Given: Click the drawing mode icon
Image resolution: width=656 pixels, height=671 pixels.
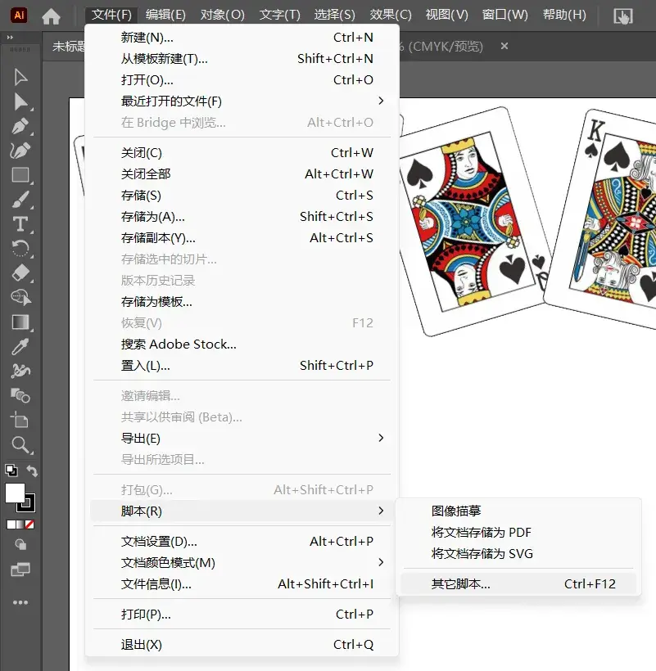Looking at the screenshot, I should pos(20,544).
